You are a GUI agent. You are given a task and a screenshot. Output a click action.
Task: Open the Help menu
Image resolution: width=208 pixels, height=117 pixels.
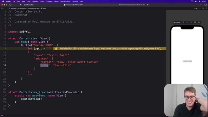point(81,1)
